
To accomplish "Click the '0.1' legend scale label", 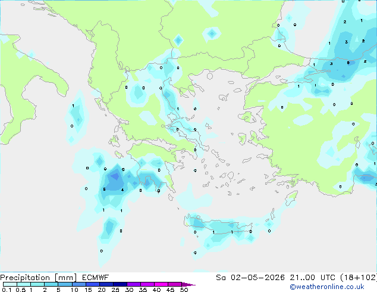I will 7,290.
